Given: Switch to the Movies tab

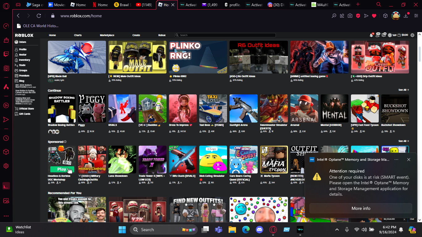Looking at the screenshot, I should click(x=57, y=5).
